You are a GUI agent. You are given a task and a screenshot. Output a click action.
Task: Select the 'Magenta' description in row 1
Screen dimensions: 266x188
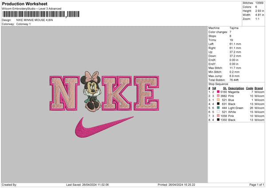(234, 92)
